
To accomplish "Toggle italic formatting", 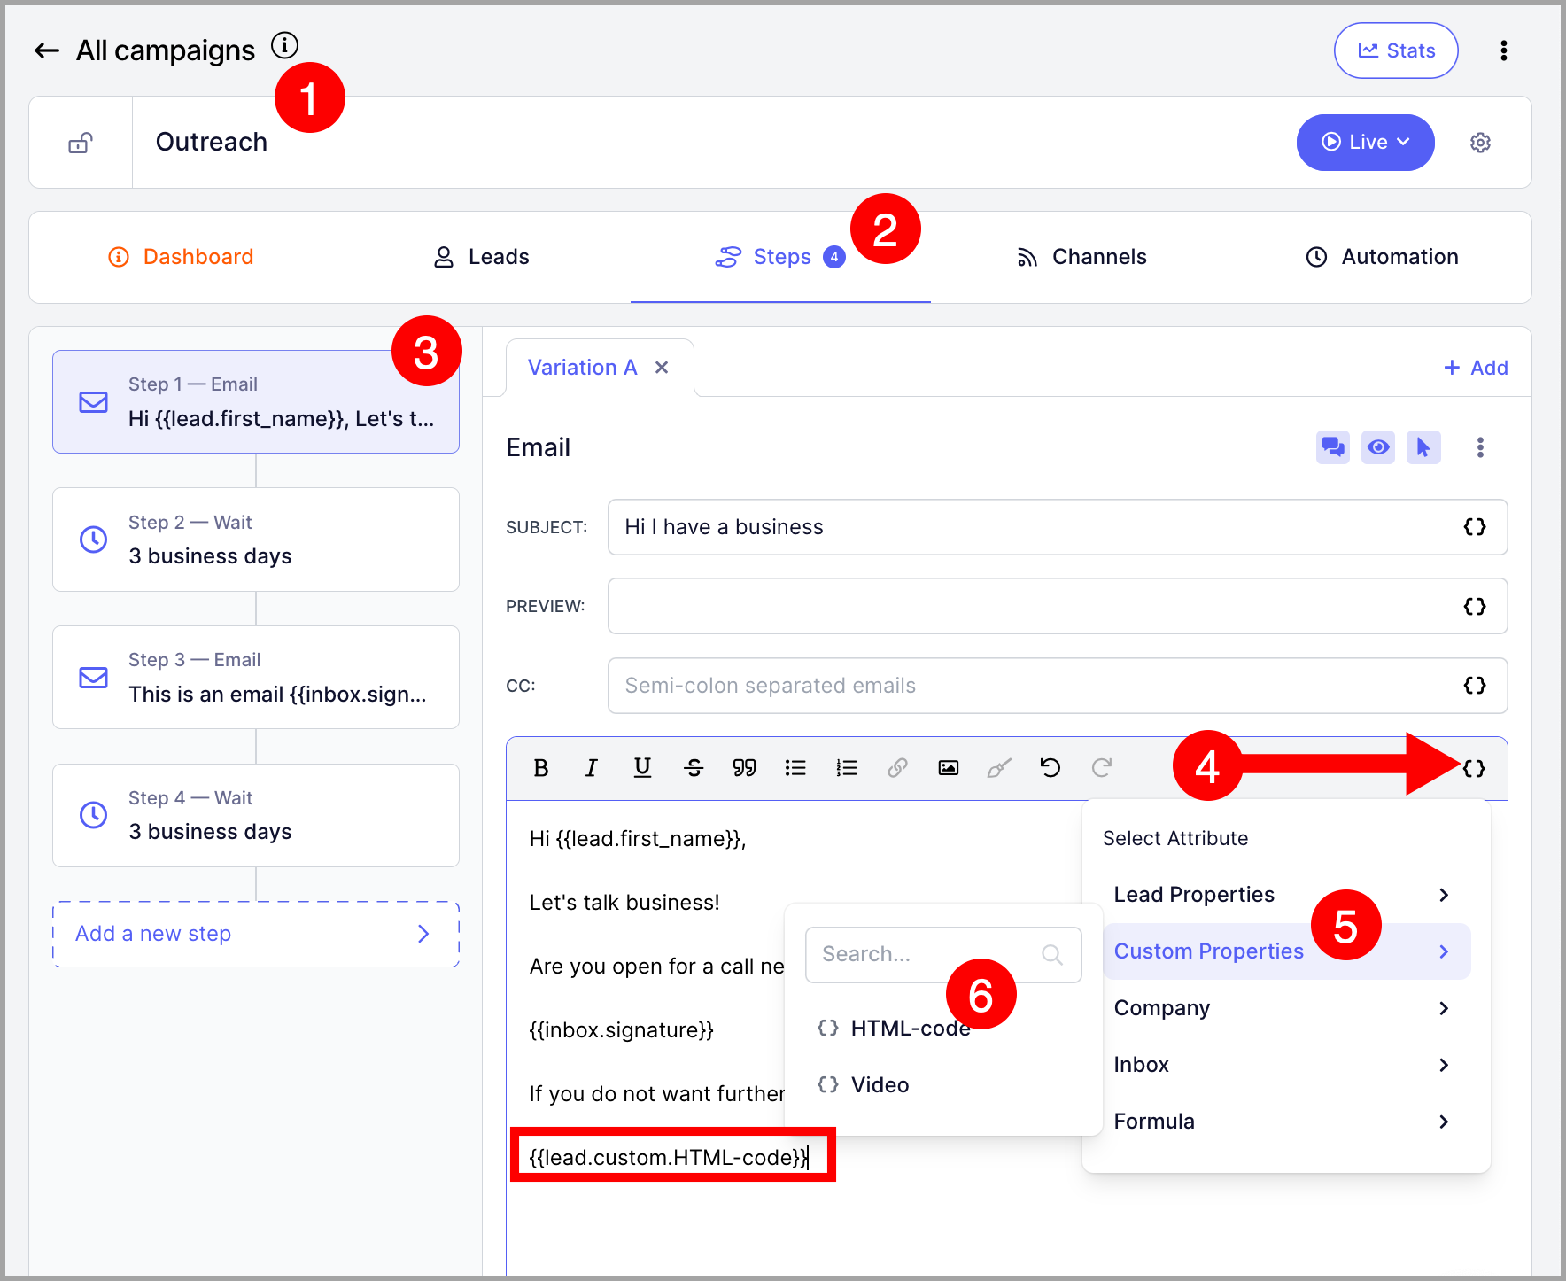I will pyautogui.click(x=592, y=768).
